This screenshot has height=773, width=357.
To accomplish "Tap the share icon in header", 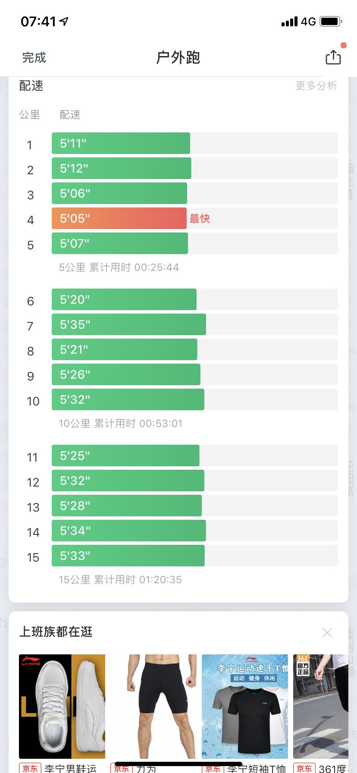I will 333,57.
